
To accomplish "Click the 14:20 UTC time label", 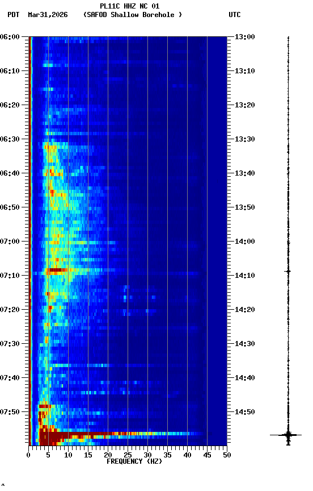I will pos(245,310).
